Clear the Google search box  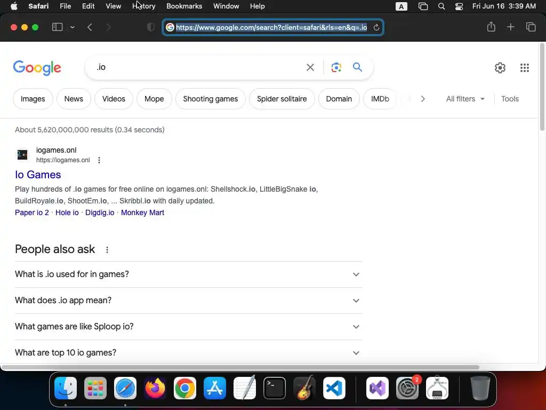(310, 67)
